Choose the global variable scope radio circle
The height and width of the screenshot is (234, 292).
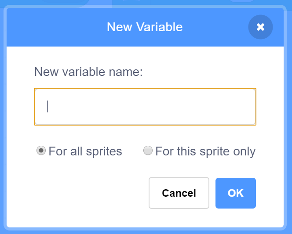[x=41, y=151]
